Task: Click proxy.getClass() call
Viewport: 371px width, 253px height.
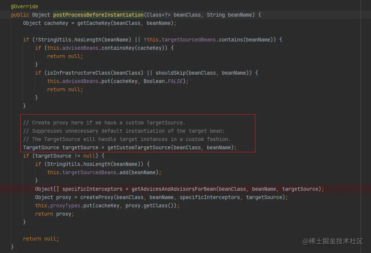Action: point(151,205)
